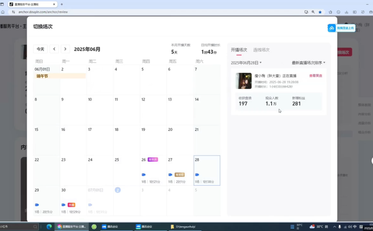Viewport: 373px width, 231px height.
Task: Click the browser home icon
Action: (x=3, y=12)
